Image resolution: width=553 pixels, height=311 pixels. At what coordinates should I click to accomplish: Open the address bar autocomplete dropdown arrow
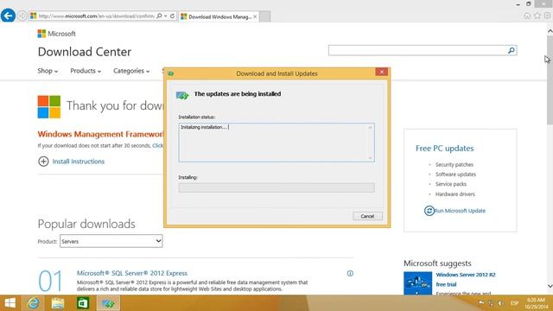(165, 16)
